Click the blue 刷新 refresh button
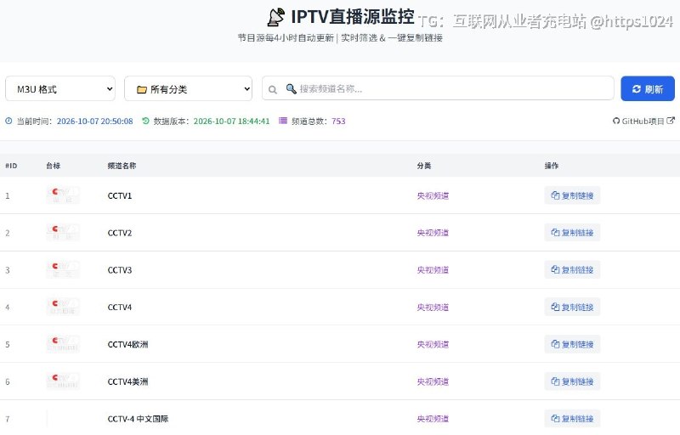Screen dimensions: 680x435 [648, 89]
